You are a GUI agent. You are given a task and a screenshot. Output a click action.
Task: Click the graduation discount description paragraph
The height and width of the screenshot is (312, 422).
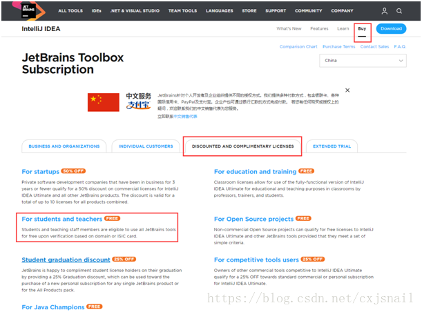[x=102, y=280]
